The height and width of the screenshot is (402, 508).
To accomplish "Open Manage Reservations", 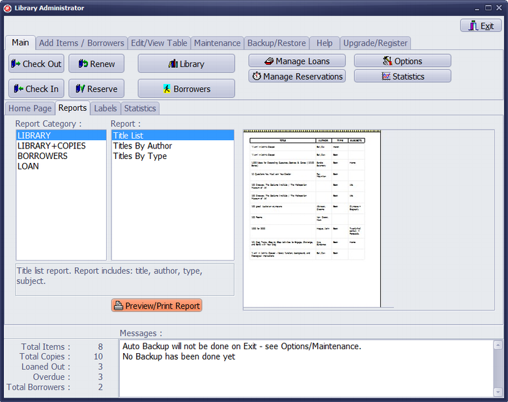I will point(296,76).
